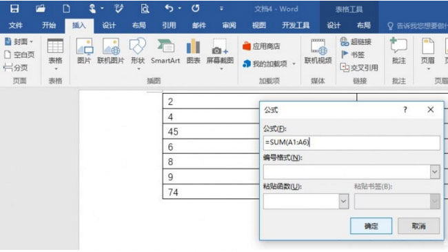This screenshot has width=448, height=252.
Task: Expand the 编号格式 dropdown arrow
Action: click(435, 172)
